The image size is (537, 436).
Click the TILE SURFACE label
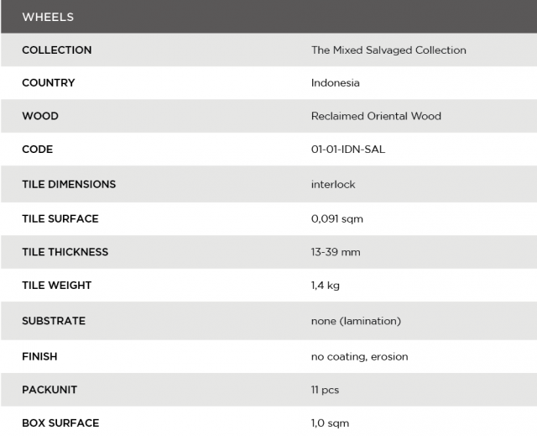tap(60, 218)
